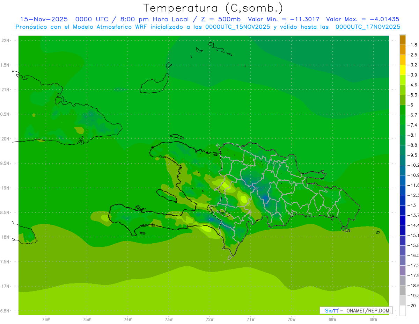Select the 'Valor Min. = -11.3017' readout
Screen dimensions: 419x324
(284, 19)
